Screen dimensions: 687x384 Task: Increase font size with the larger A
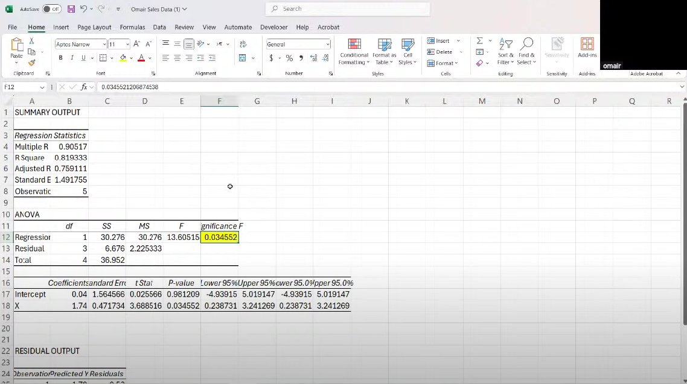136,44
